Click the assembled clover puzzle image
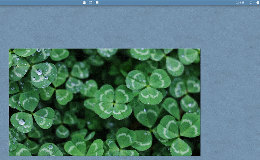The height and width of the screenshot is (160, 260). coord(104,102)
